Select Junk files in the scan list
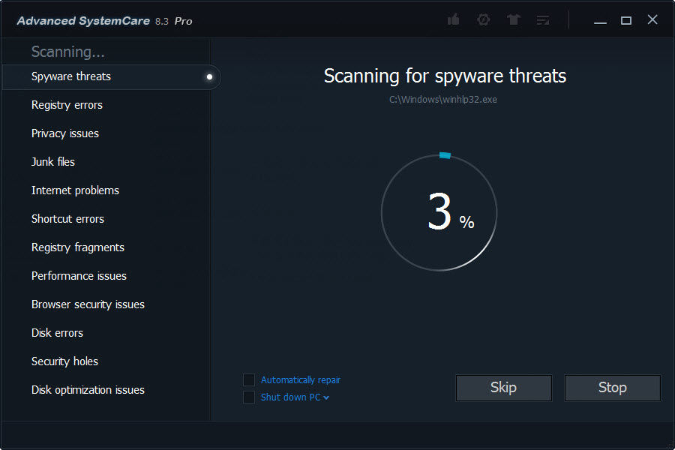This screenshot has width=675, height=450. point(53,162)
